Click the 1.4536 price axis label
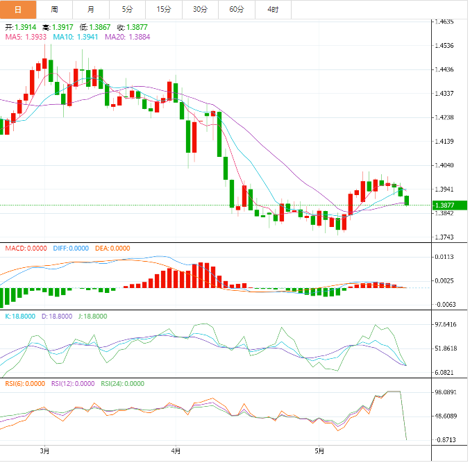The height and width of the screenshot is (463, 470). click(444, 46)
